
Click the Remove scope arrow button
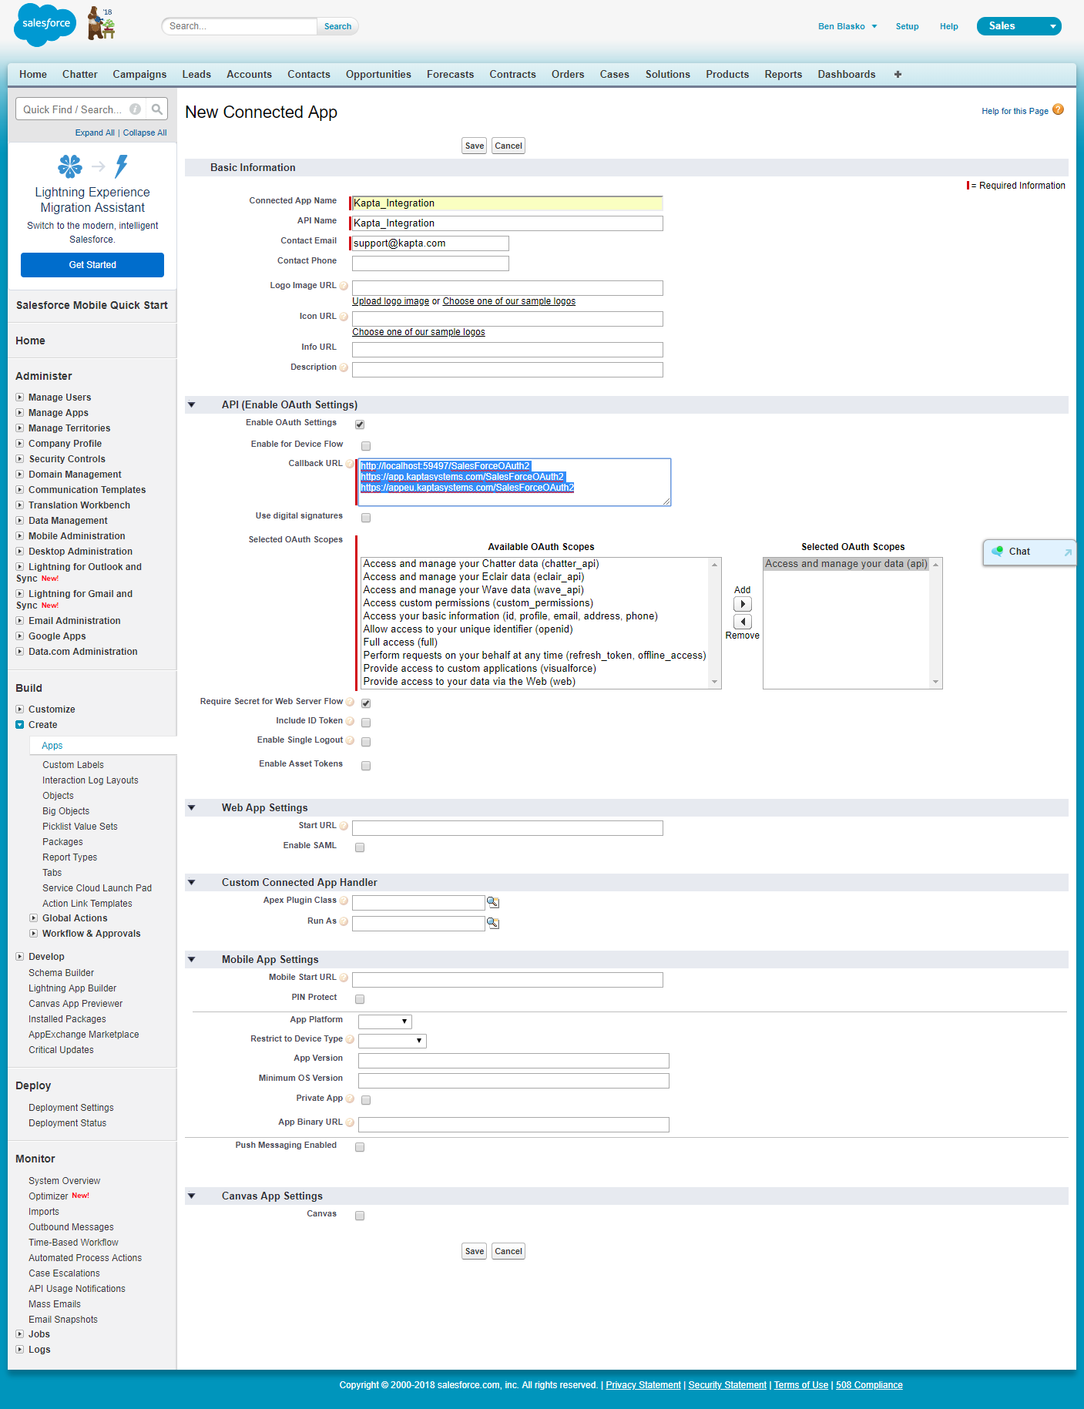[742, 622]
